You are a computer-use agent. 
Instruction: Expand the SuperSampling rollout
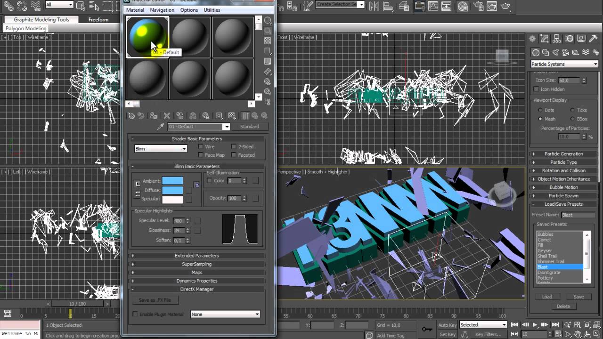[x=196, y=264]
